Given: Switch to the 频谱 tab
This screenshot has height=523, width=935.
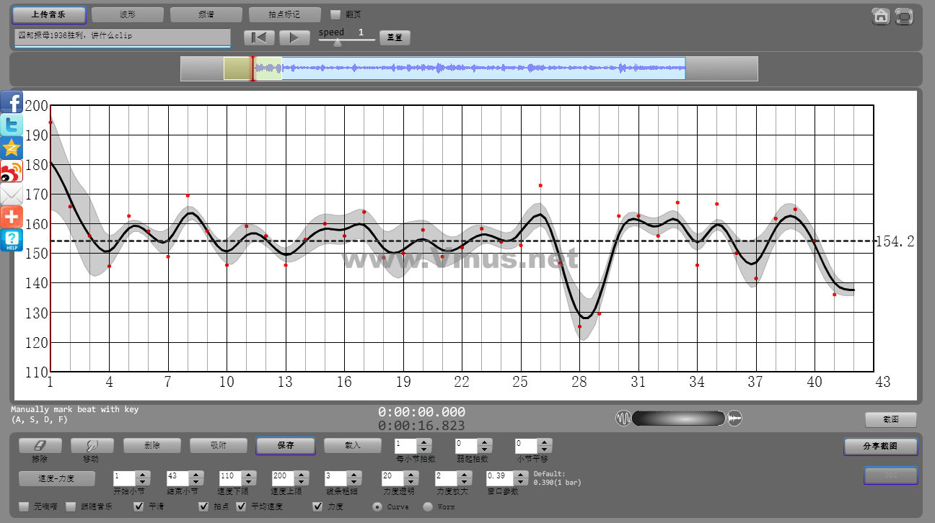Looking at the screenshot, I should (206, 14).
